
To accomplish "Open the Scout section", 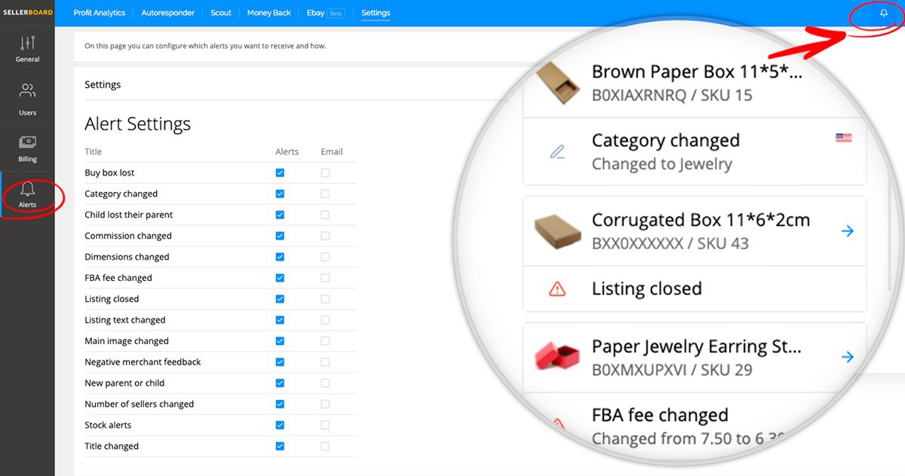I will [220, 13].
